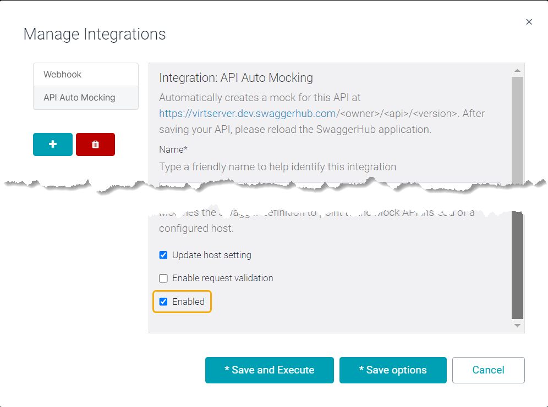This screenshot has width=548, height=407.
Task: Select the API Auto Mocking integration entry
Action: click(85, 97)
